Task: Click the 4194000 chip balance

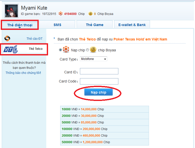Action: (x=70, y=14)
